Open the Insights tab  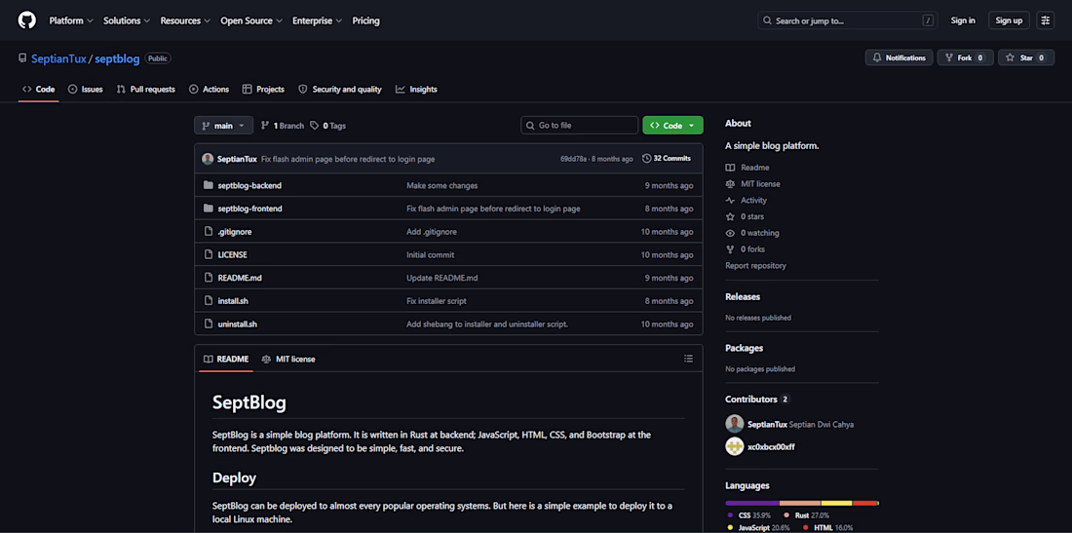pos(416,90)
